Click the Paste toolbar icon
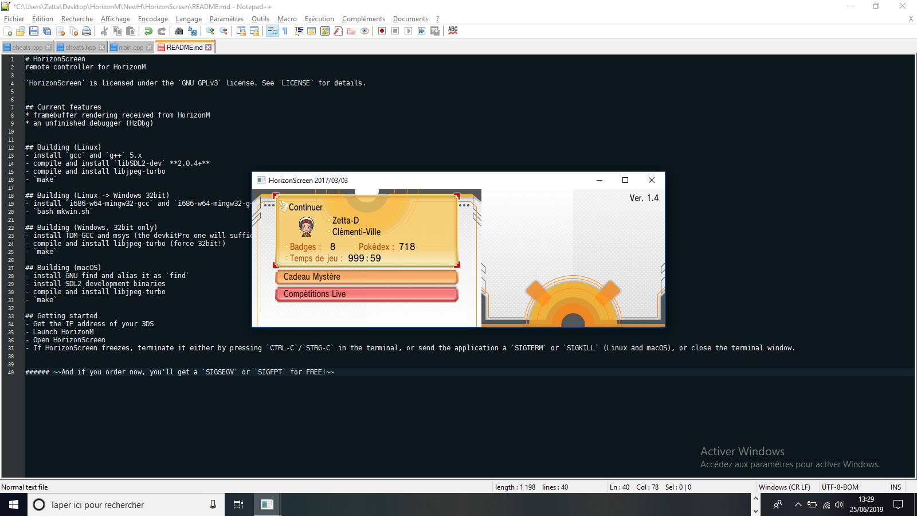917x516 pixels. pyautogui.click(x=131, y=31)
